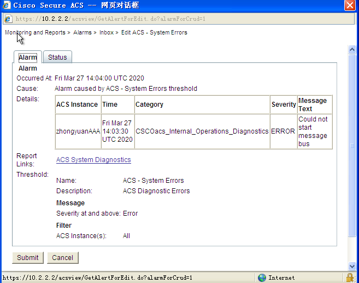Click the cause text 'Alarm caused by ACS - System Errors threshold'

click(126, 89)
